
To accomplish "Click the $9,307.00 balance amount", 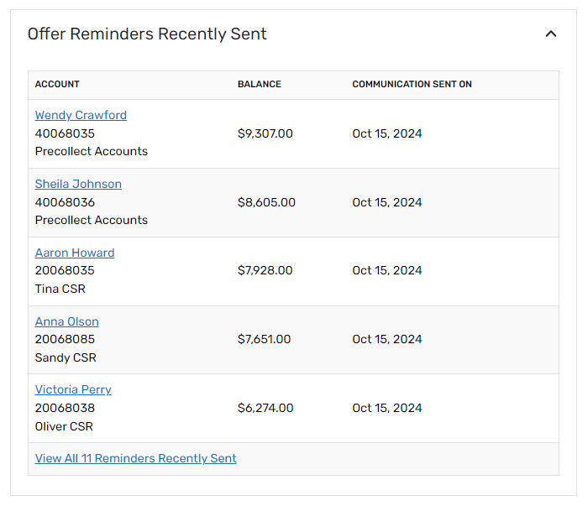I will click(265, 133).
